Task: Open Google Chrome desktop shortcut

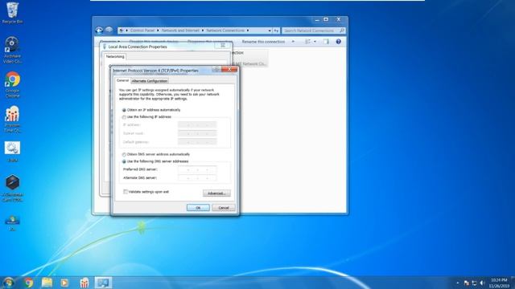Action: (12, 84)
